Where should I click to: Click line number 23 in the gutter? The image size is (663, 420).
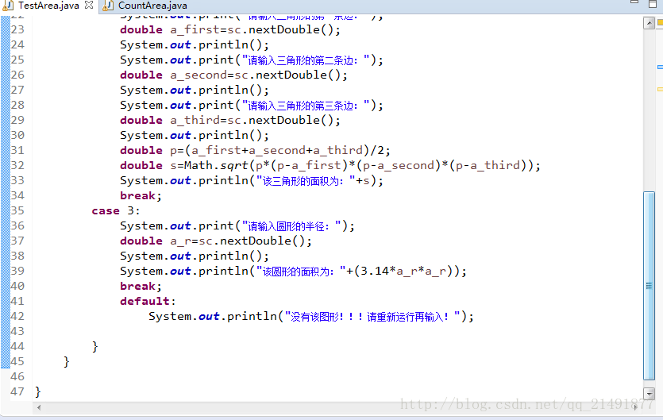tap(17, 29)
